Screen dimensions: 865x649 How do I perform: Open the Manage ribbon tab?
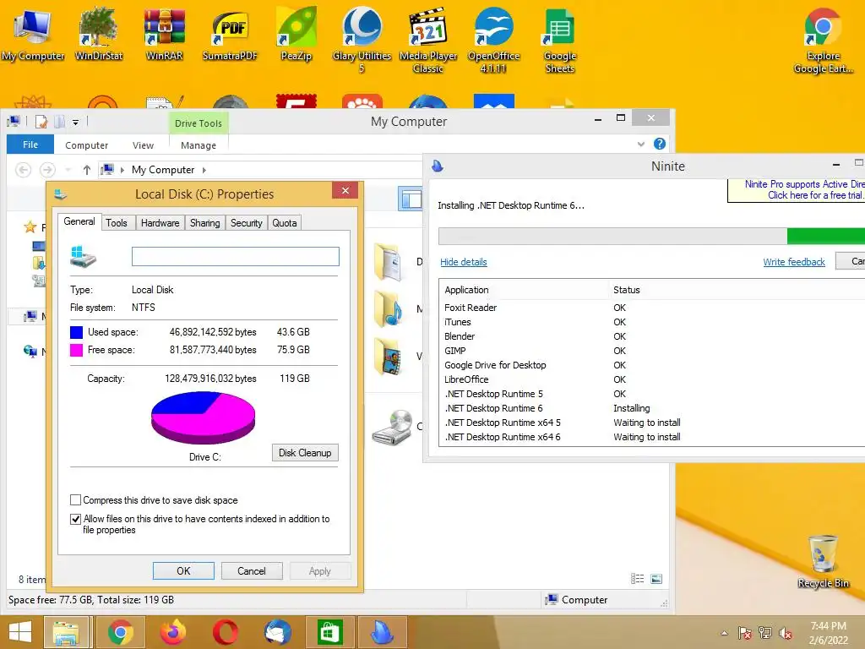pyautogui.click(x=199, y=145)
